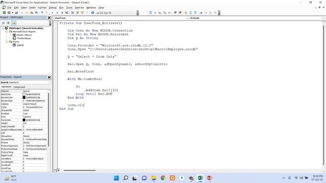The image size is (326, 183).
Task: Collapse the Forms folder in the project tree
Action: (7, 42)
